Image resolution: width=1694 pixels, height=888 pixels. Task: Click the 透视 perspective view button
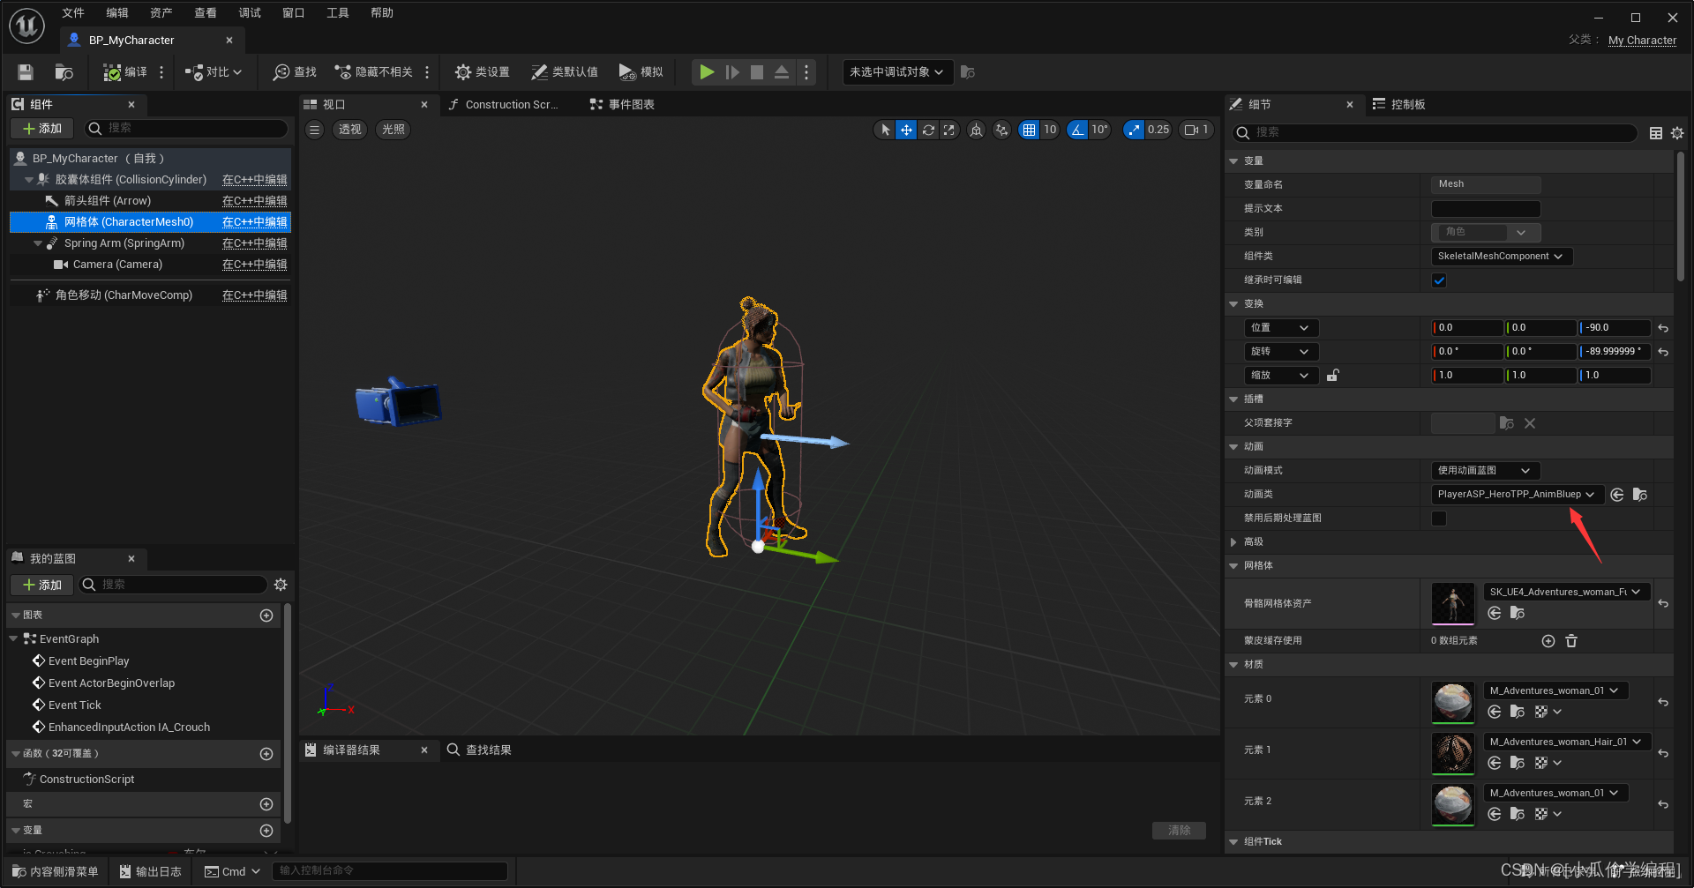pos(350,130)
